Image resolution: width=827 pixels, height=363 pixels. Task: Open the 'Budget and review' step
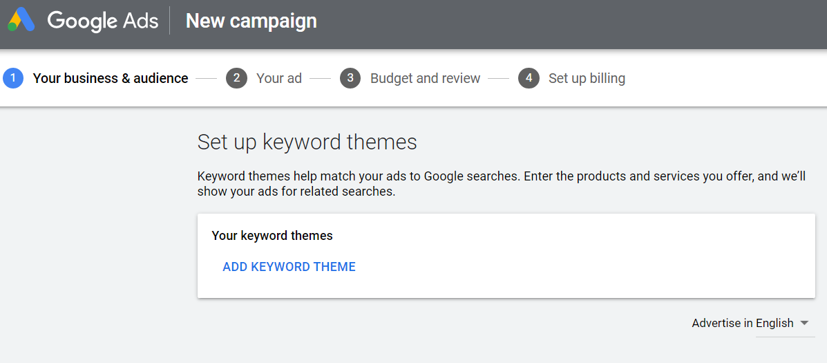425,79
